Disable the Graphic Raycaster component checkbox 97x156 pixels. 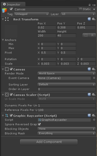11,115
